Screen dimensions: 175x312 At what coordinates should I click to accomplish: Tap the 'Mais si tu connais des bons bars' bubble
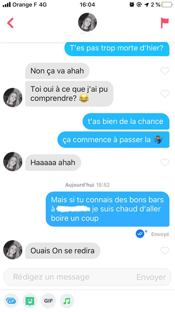107,209
